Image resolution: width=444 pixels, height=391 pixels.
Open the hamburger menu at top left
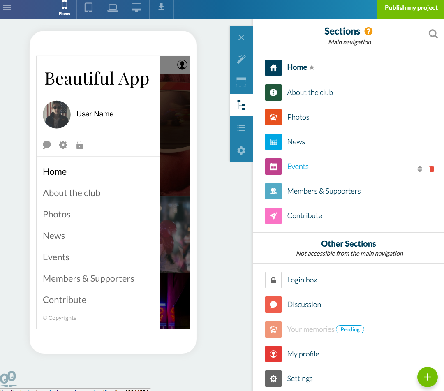(x=7, y=8)
